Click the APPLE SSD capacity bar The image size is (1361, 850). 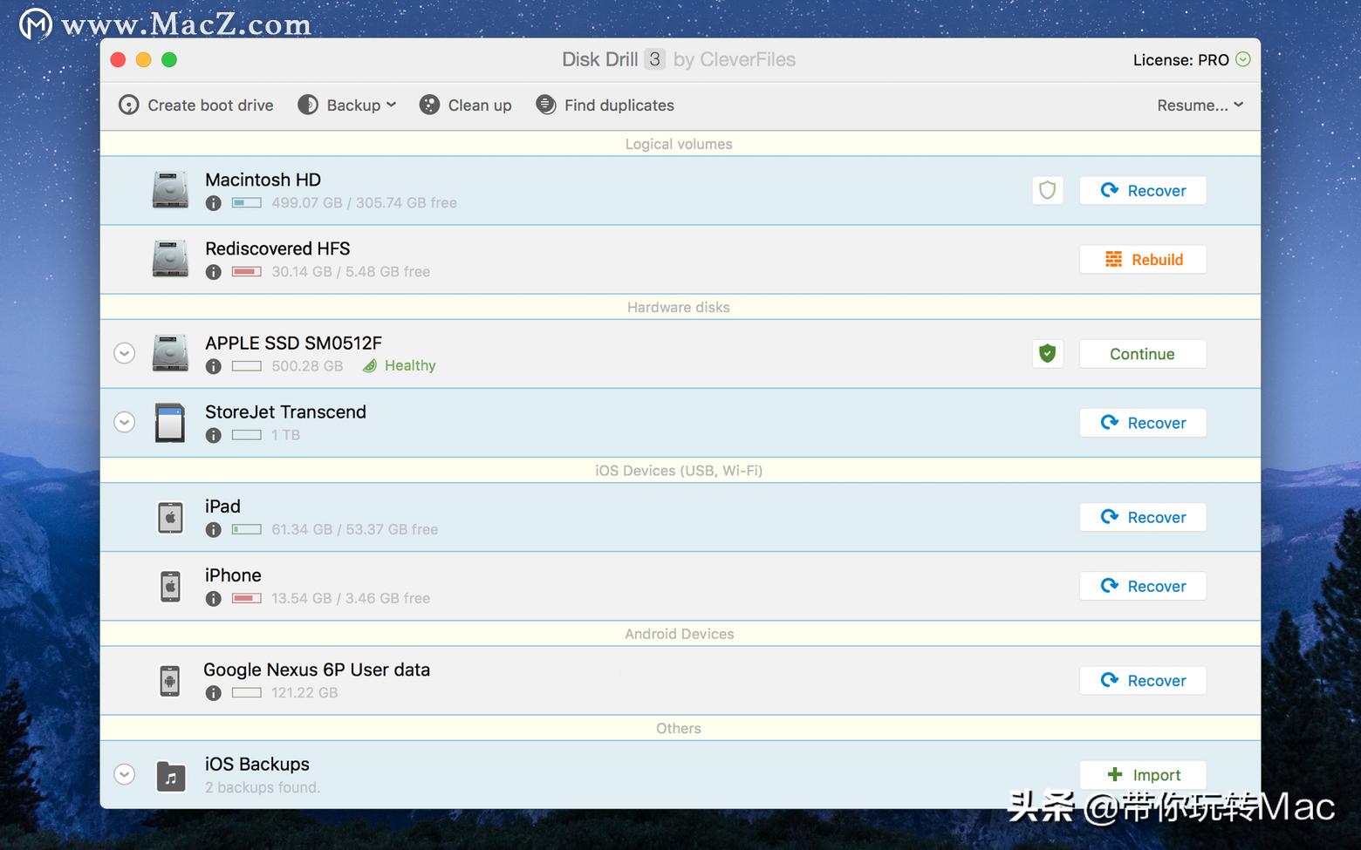tap(247, 366)
